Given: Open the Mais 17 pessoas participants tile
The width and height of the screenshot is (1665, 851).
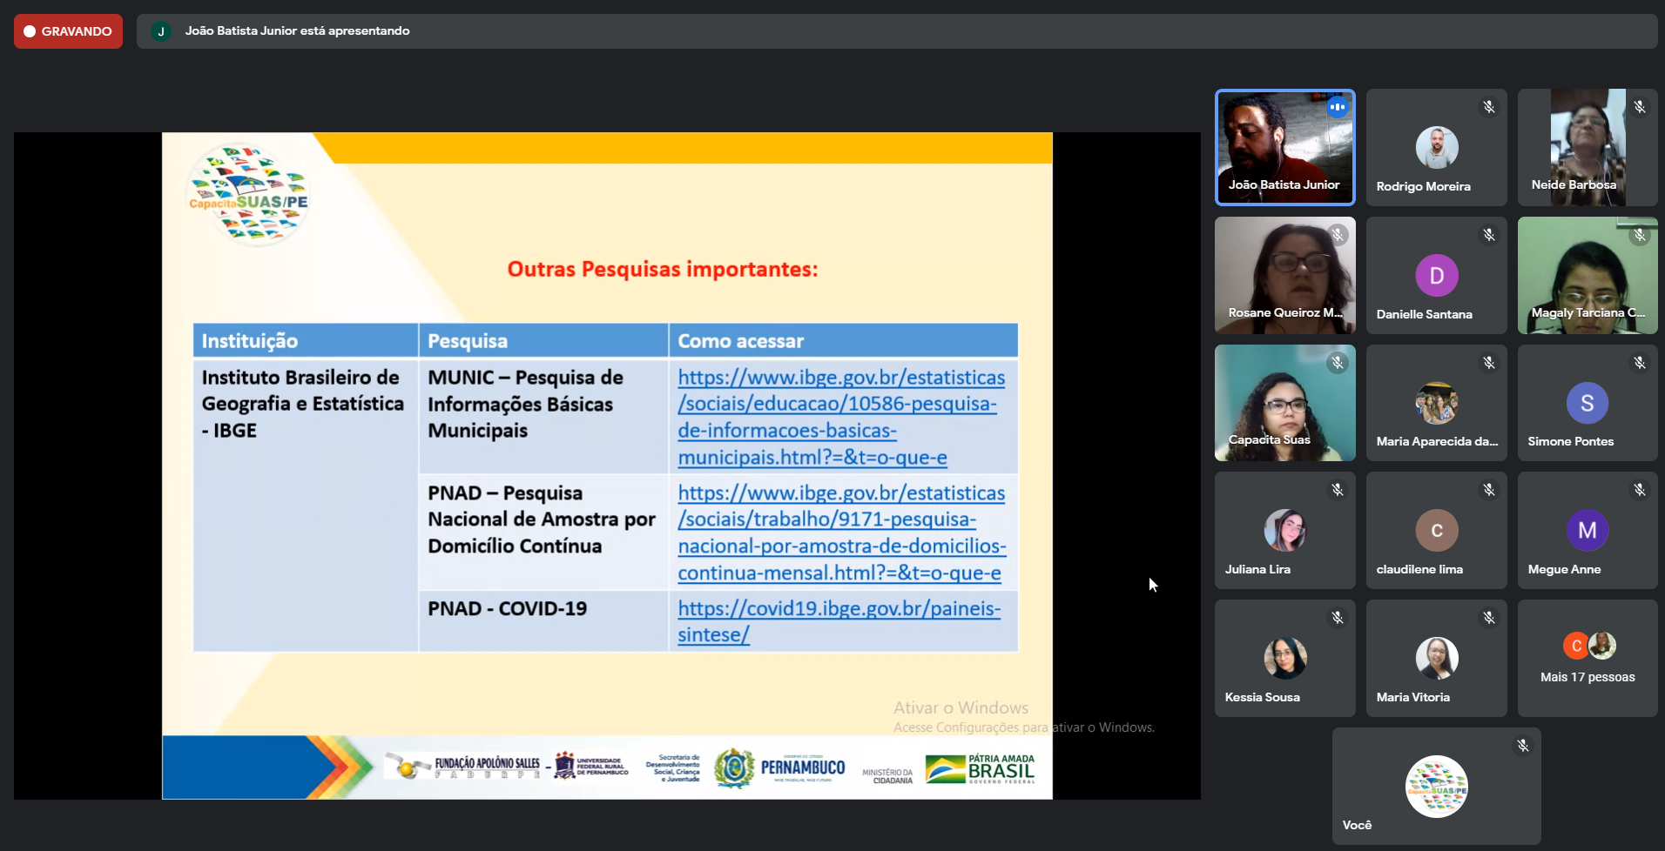Looking at the screenshot, I should 1587,659.
